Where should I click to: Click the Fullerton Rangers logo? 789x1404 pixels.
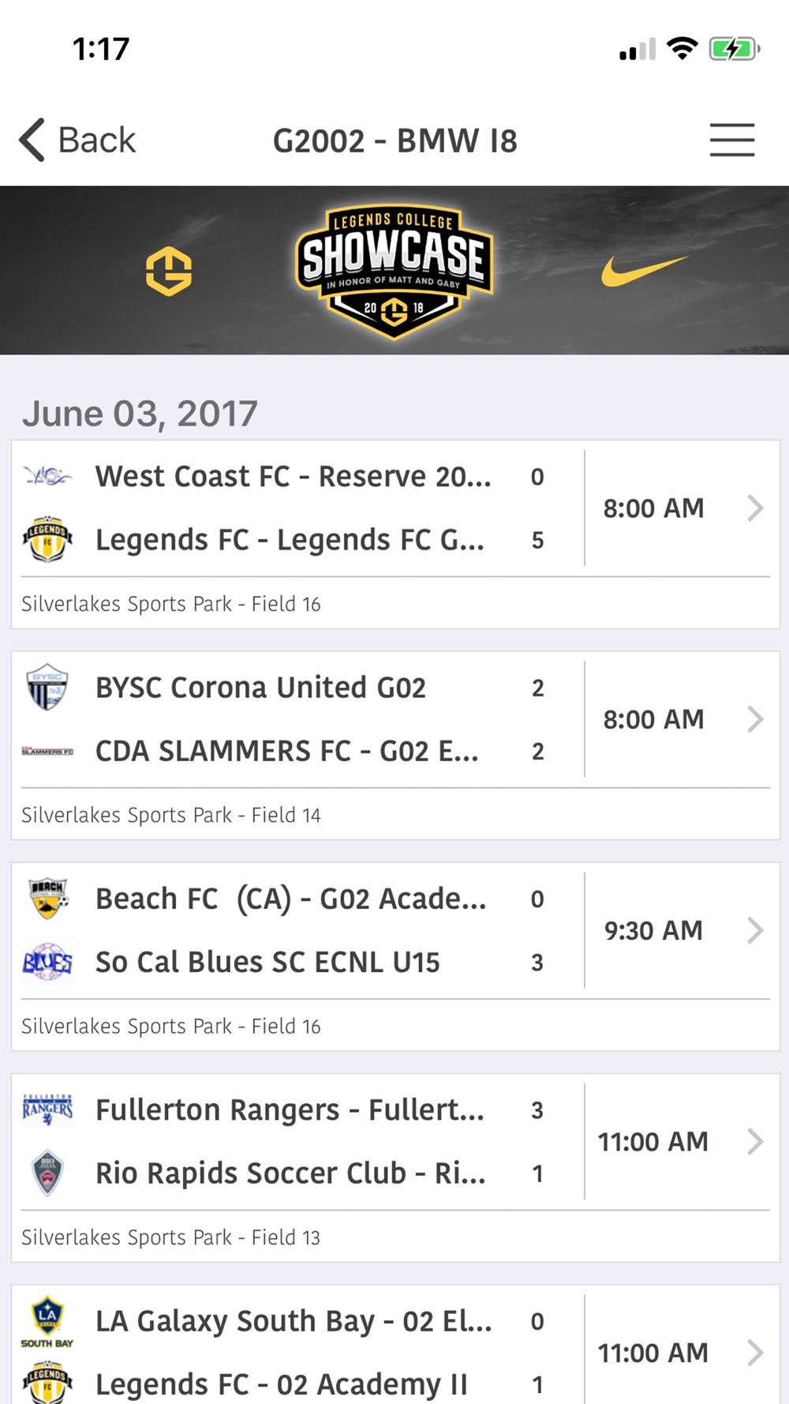(x=47, y=1109)
